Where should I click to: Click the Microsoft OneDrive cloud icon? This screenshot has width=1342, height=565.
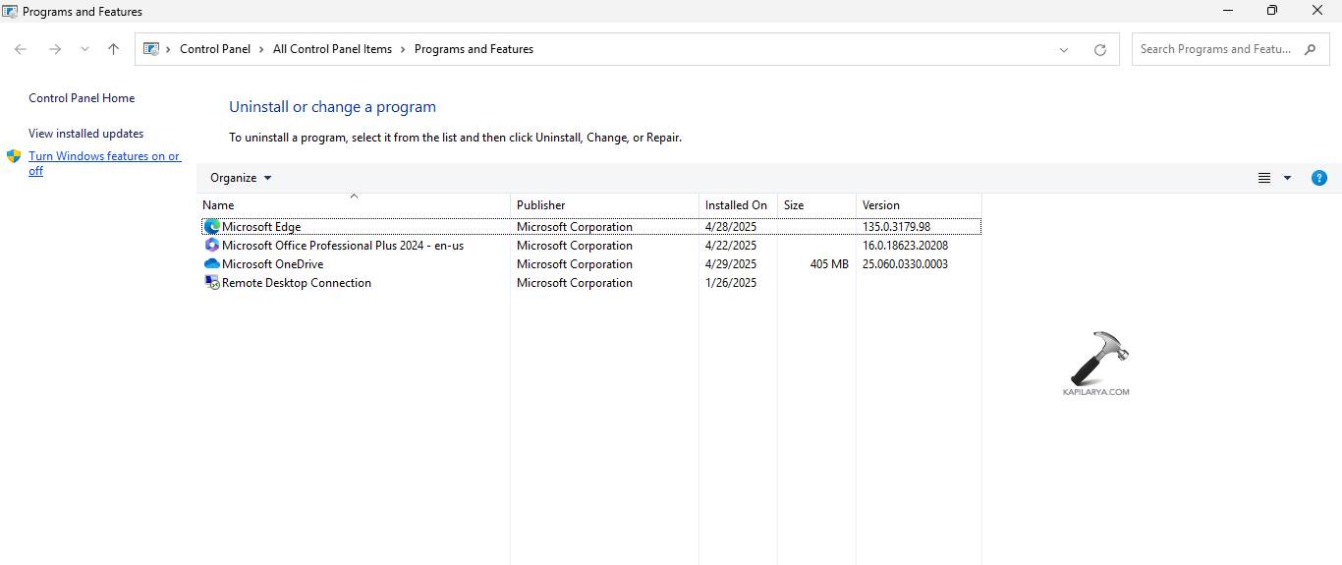pyautogui.click(x=211, y=264)
